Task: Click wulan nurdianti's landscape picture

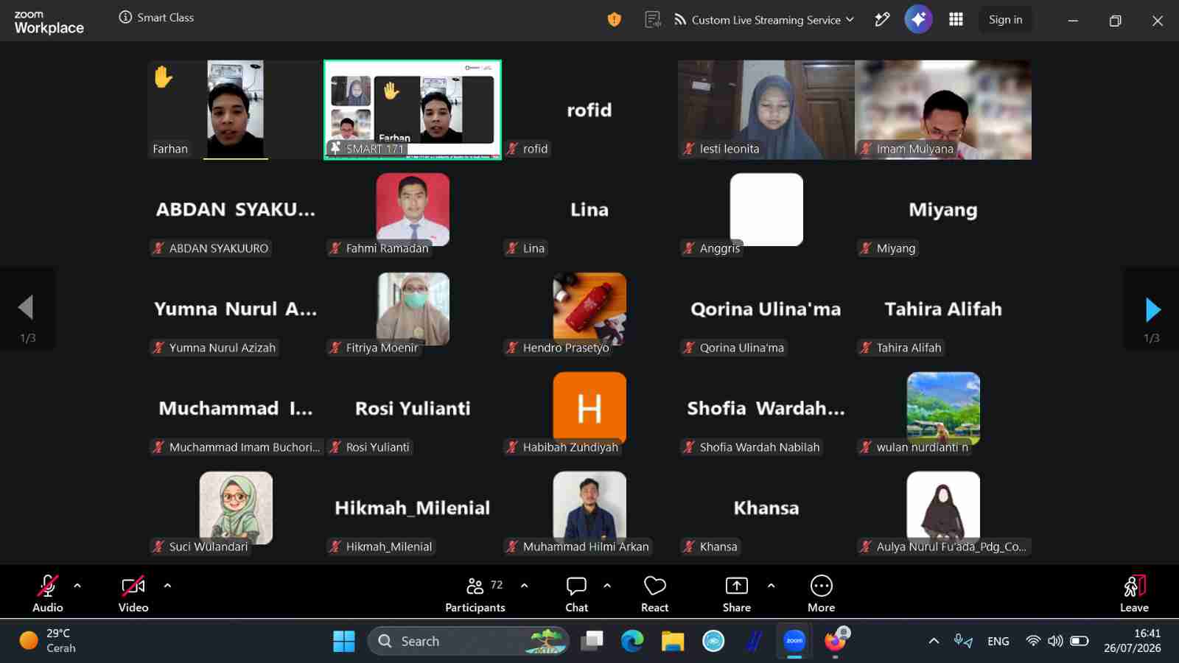Action: pyautogui.click(x=943, y=408)
